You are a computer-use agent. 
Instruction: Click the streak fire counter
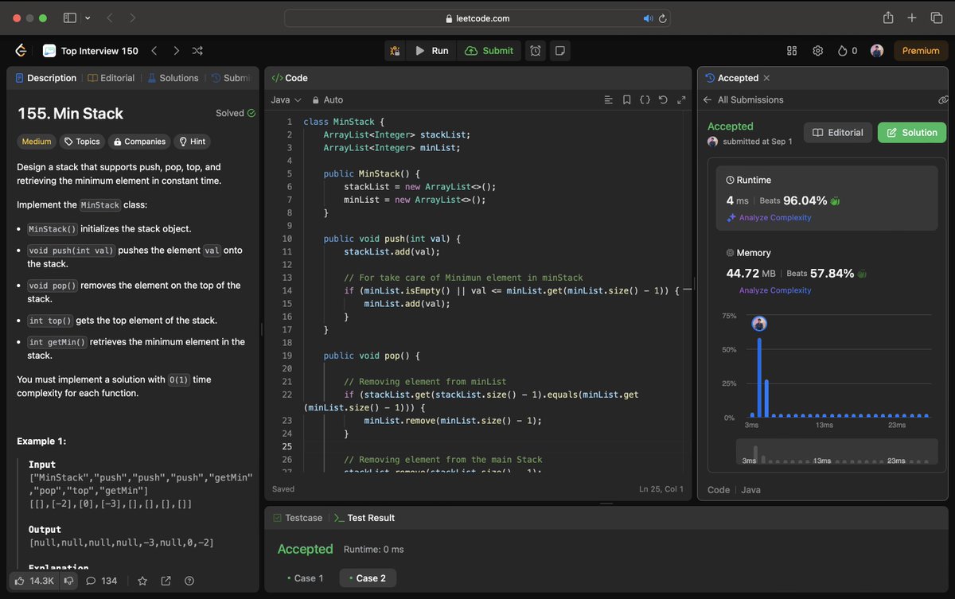(848, 50)
